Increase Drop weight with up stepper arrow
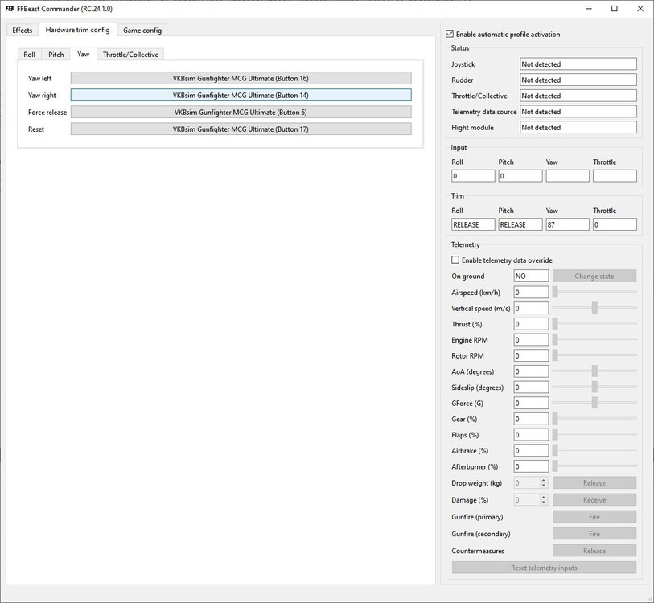Image resolution: width=654 pixels, height=603 pixels. pos(543,481)
